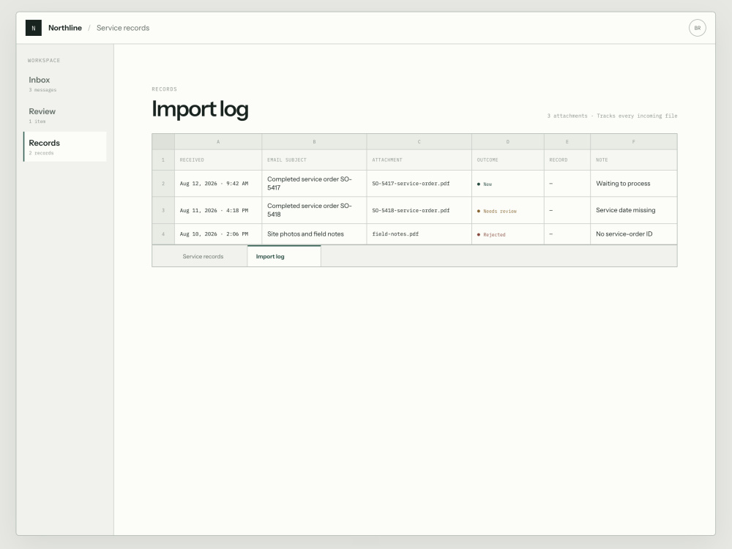Viewport: 732px width, 549px height.
Task: Click the Service records breadcrumb
Action: [123, 28]
